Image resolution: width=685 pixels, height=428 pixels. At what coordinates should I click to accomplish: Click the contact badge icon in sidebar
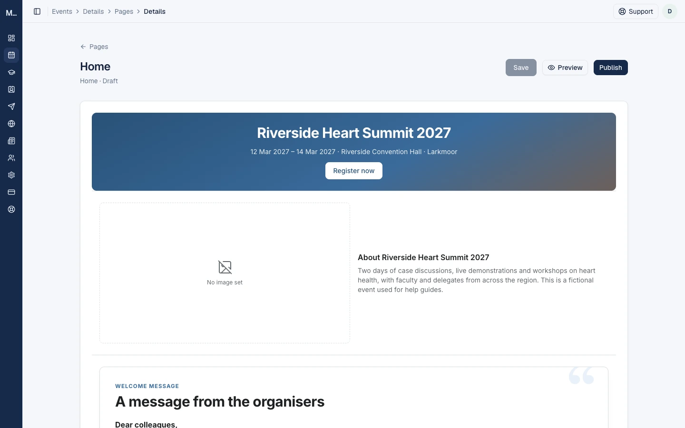pyautogui.click(x=11, y=89)
